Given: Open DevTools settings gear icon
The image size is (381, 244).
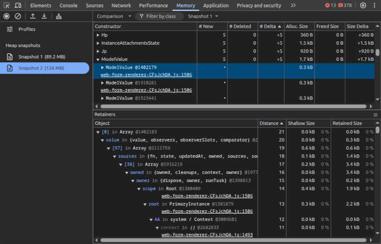Looking at the screenshot, I should tap(363, 5).
